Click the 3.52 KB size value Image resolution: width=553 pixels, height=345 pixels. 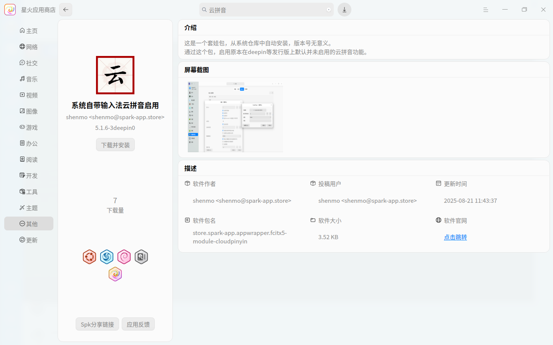pyautogui.click(x=328, y=237)
